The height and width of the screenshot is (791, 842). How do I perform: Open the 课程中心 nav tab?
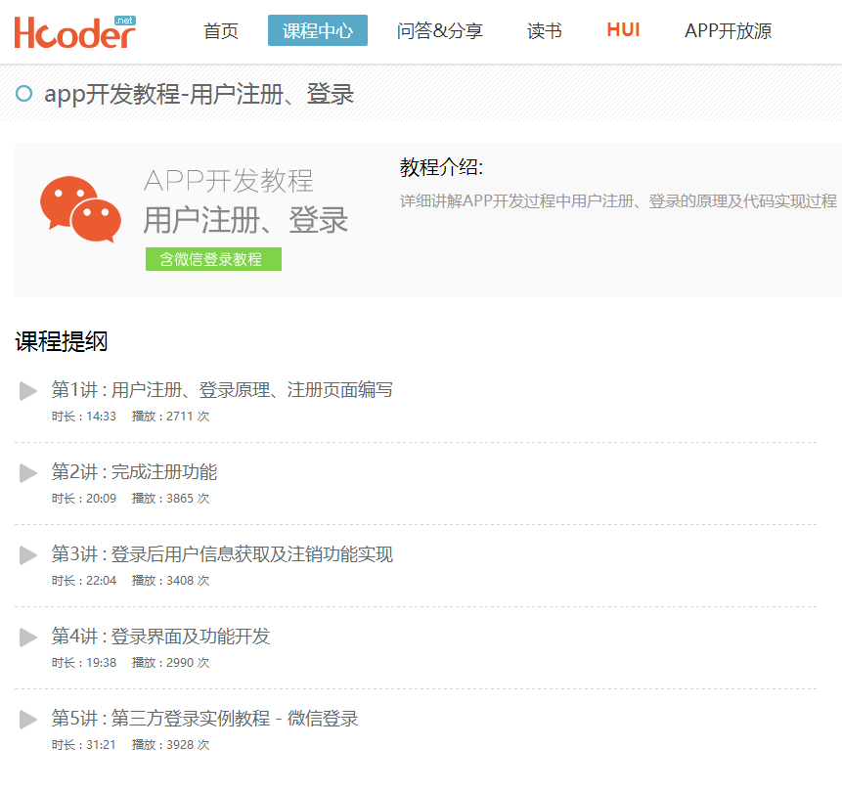point(318,30)
